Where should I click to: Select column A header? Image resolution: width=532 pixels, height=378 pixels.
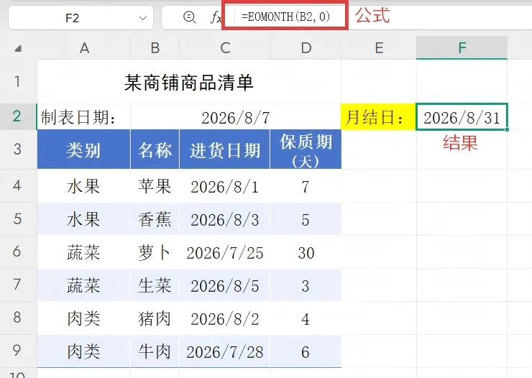pos(84,48)
